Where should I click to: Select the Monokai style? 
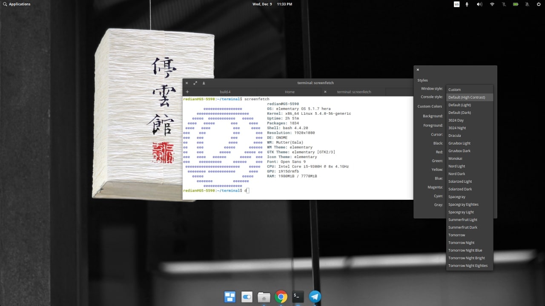pyautogui.click(x=470, y=159)
